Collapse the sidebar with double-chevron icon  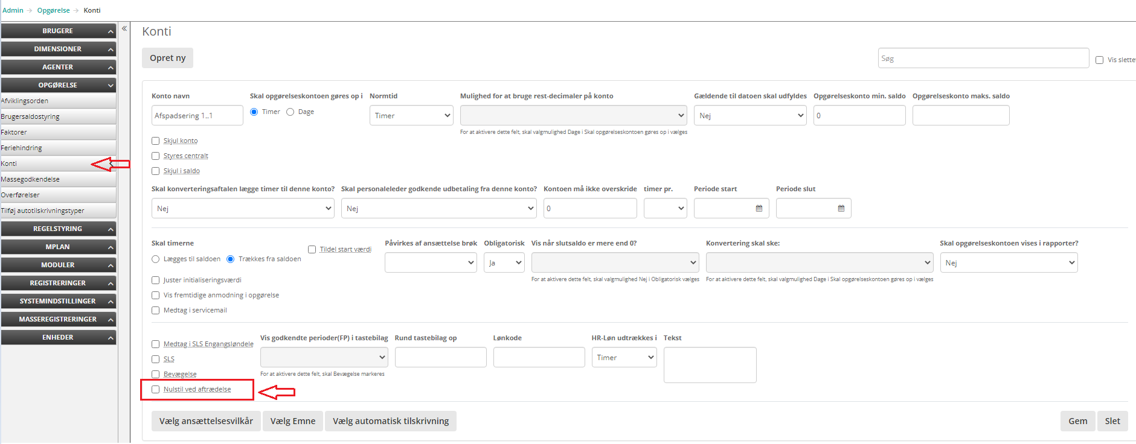pos(124,28)
